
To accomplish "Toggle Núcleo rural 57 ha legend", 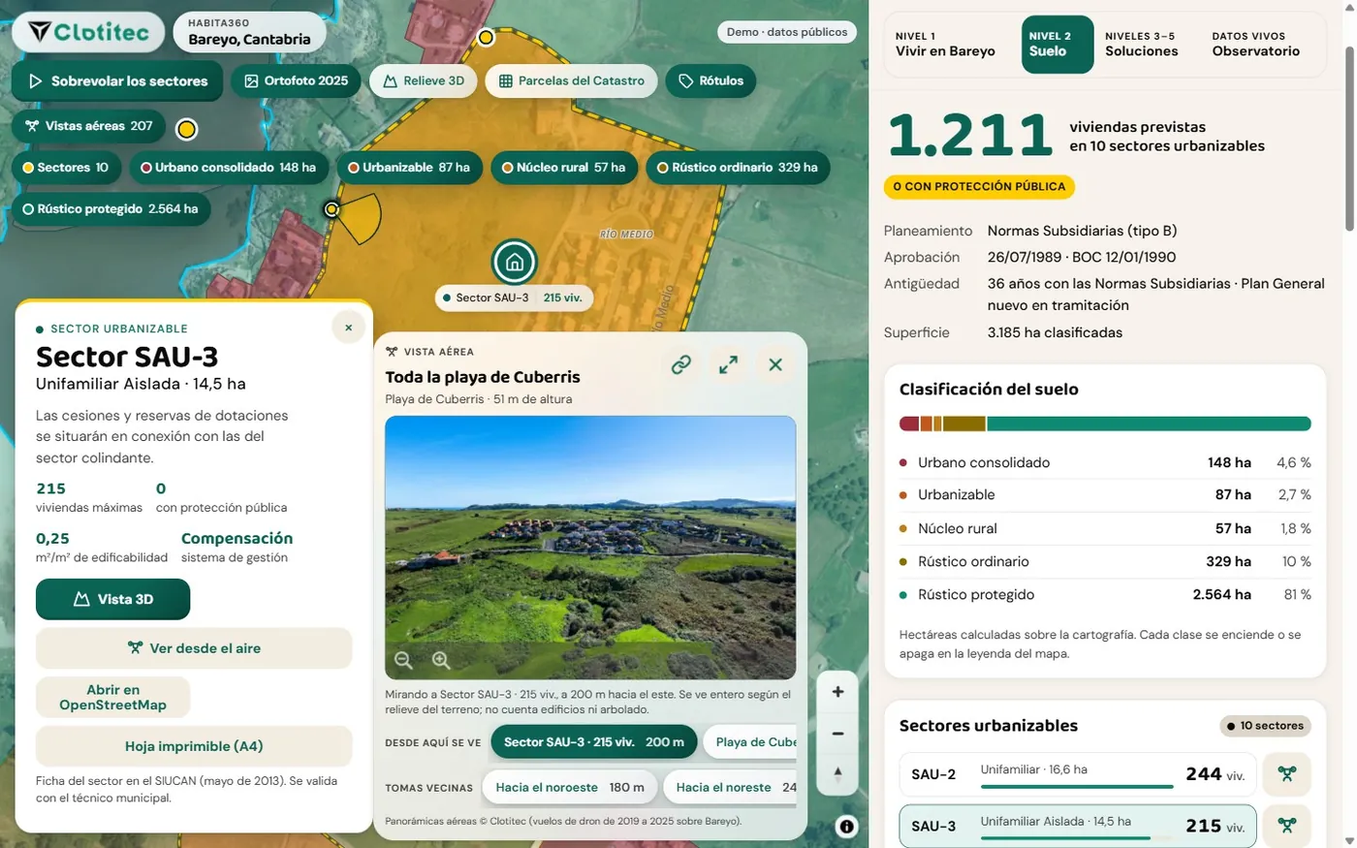I will [564, 168].
